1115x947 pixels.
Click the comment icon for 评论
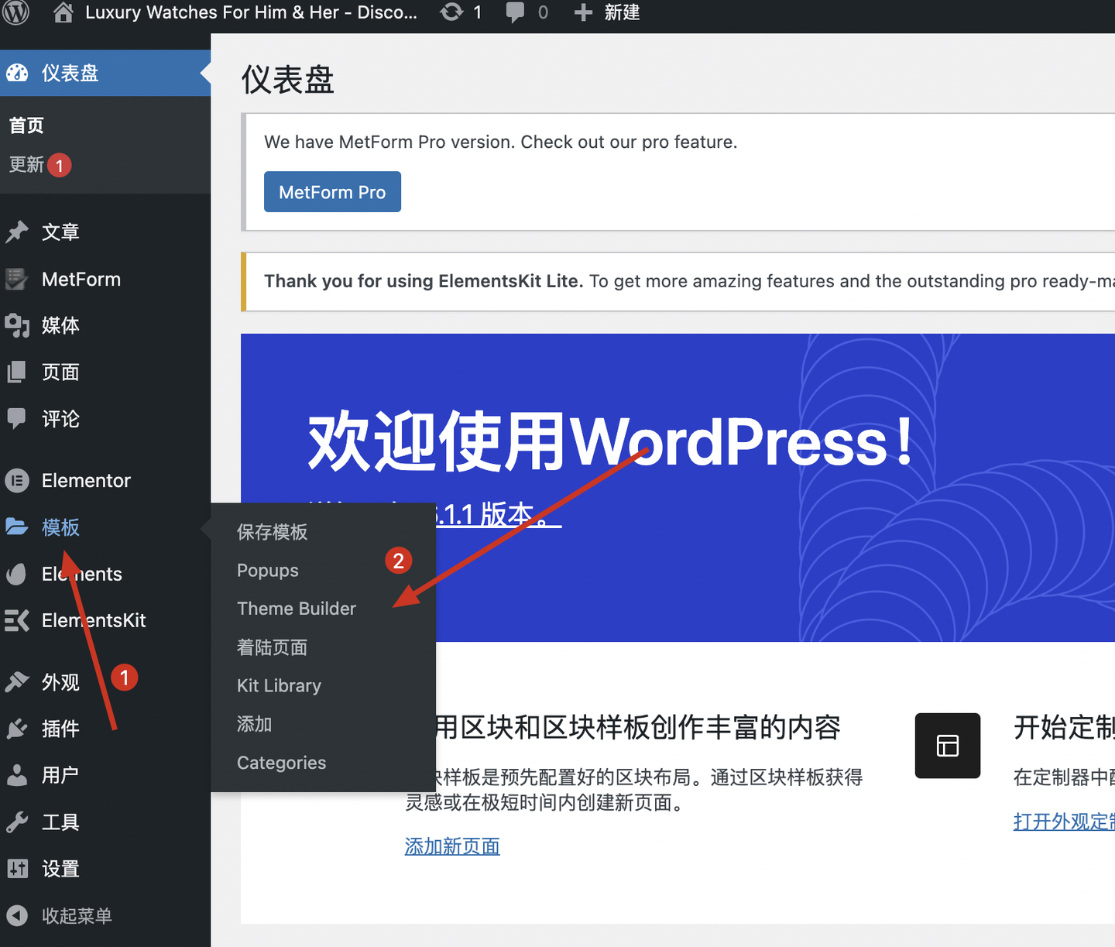tap(17, 419)
